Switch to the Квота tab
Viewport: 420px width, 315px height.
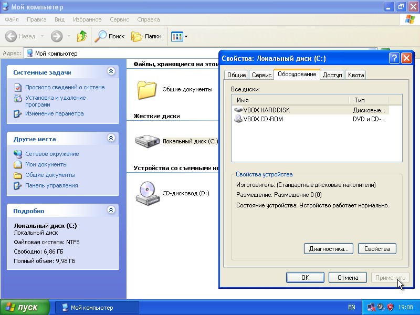[356, 75]
